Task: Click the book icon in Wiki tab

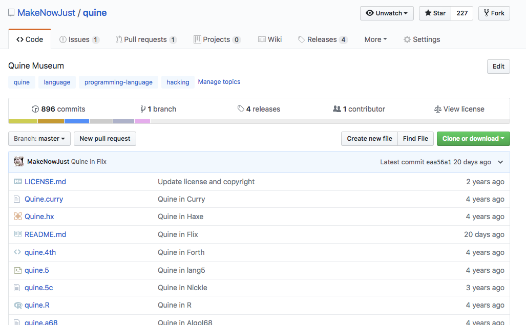Action: coord(262,39)
